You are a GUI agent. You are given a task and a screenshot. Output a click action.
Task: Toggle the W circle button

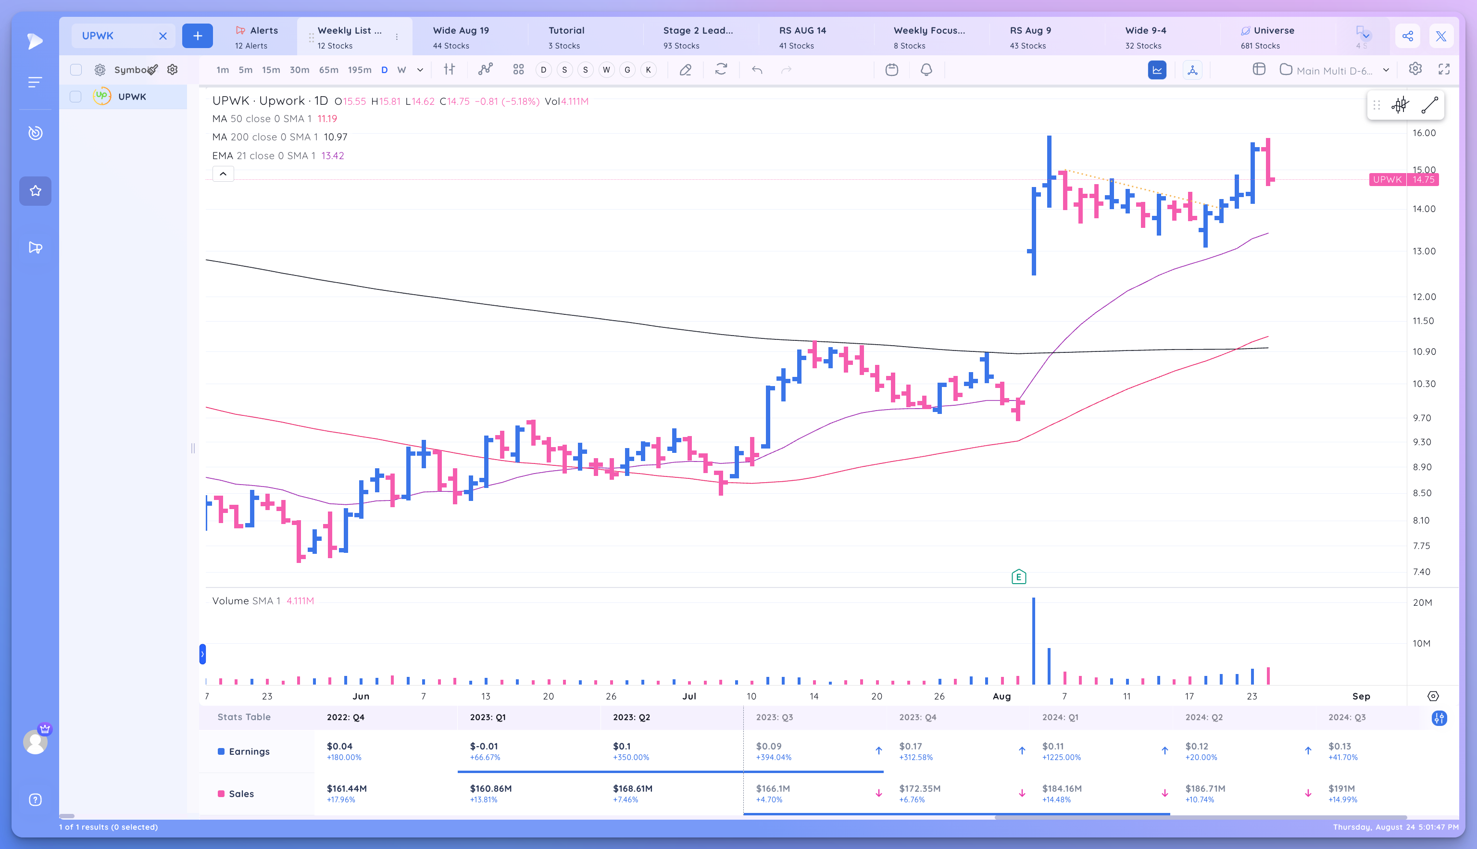(606, 70)
